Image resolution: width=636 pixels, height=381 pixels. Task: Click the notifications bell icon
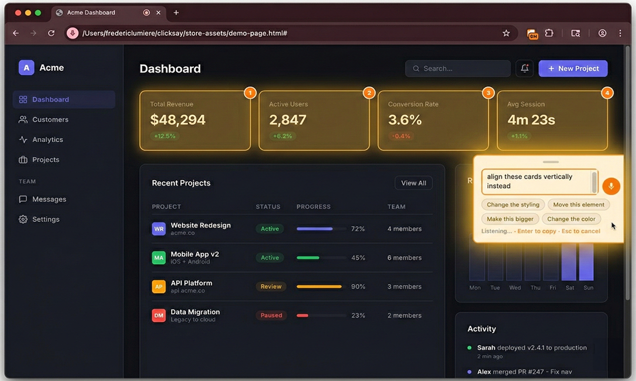[524, 69]
